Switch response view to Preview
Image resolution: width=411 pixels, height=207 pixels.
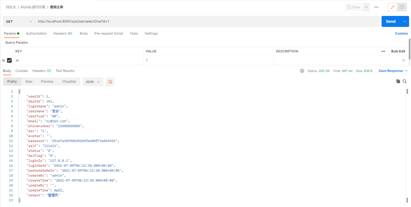[47, 82]
